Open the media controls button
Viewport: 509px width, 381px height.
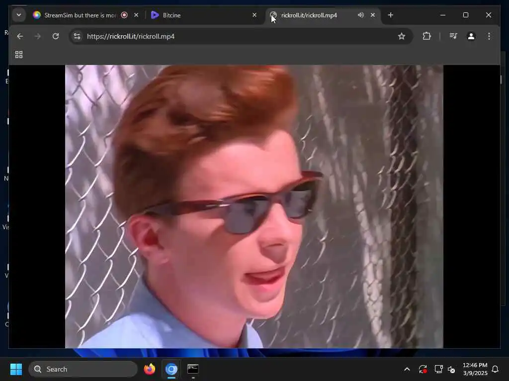click(x=453, y=36)
